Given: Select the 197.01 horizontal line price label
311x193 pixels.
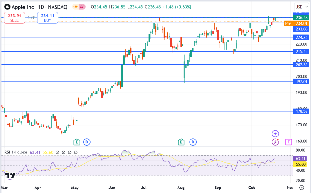Looking at the screenshot, I should click(301, 82).
